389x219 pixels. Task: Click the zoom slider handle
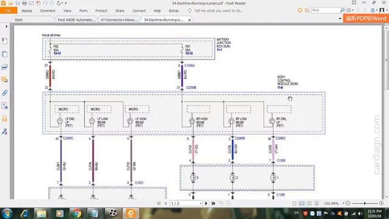[365, 203]
